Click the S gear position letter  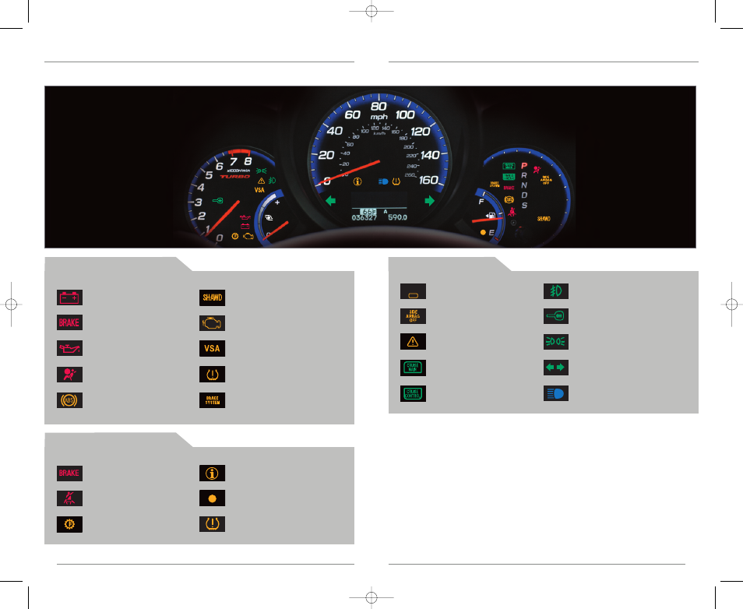pos(524,206)
